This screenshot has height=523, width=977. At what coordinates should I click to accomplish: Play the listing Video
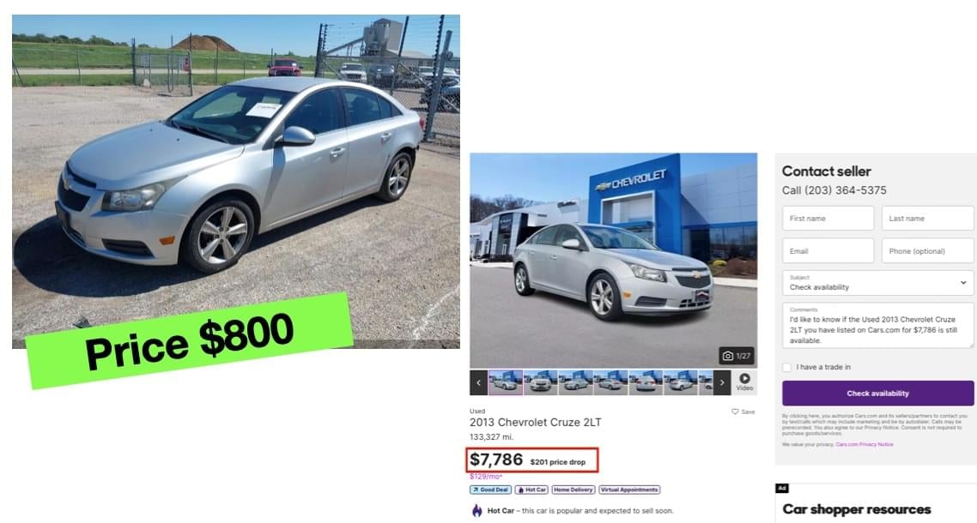pos(744,382)
